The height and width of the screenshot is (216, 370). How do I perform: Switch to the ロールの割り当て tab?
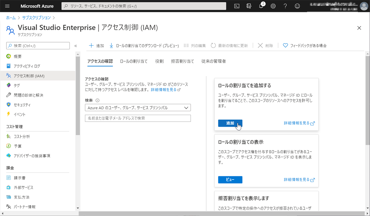134,61
